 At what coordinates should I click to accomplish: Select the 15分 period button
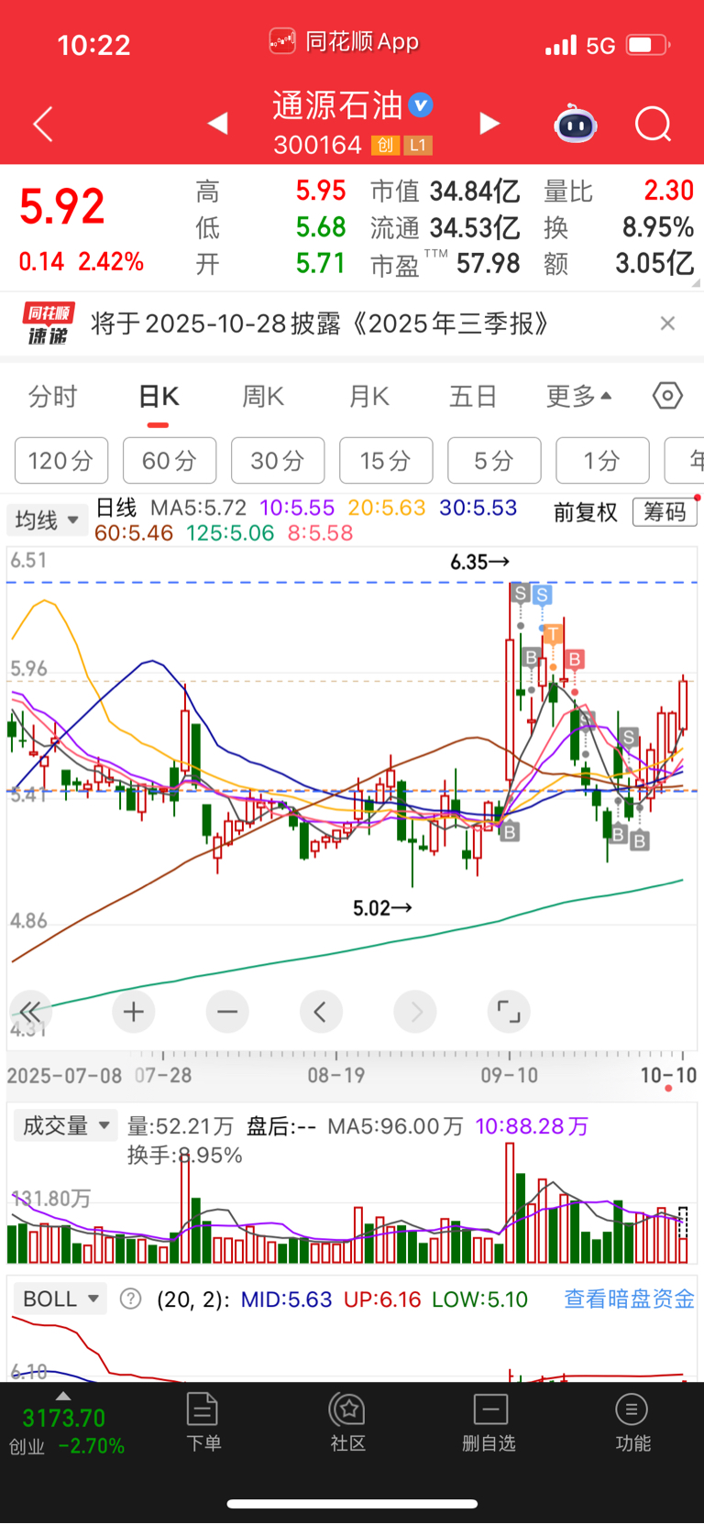[x=386, y=460]
